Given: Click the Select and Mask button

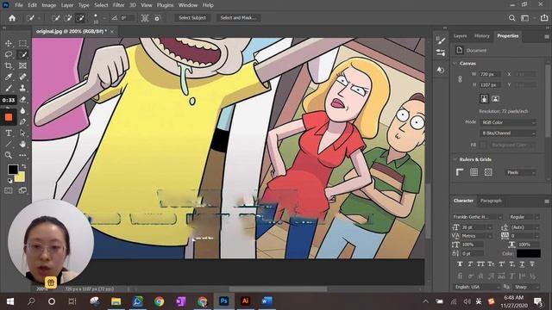Looking at the screenshot, I should (x=238, y=18).
